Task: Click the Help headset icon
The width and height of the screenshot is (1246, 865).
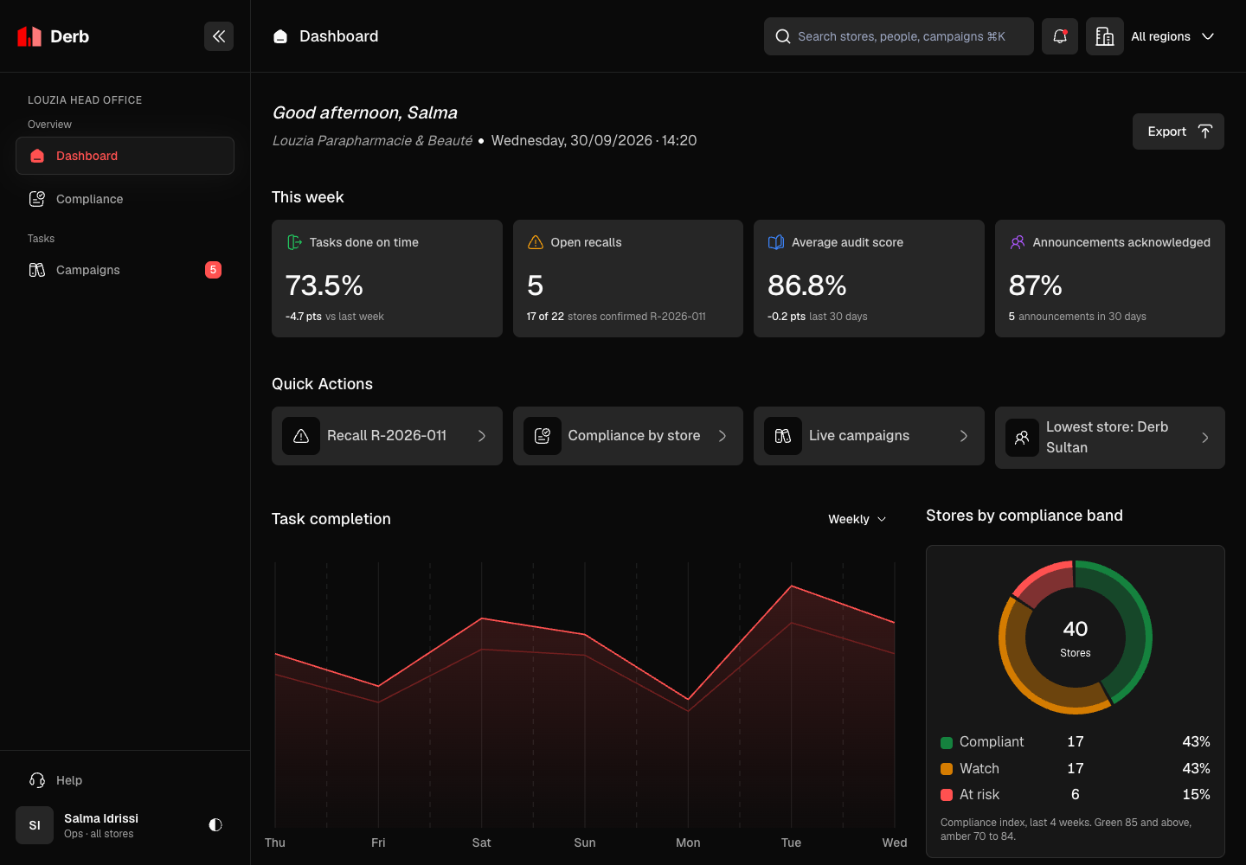Action: [x=37, y=780]
